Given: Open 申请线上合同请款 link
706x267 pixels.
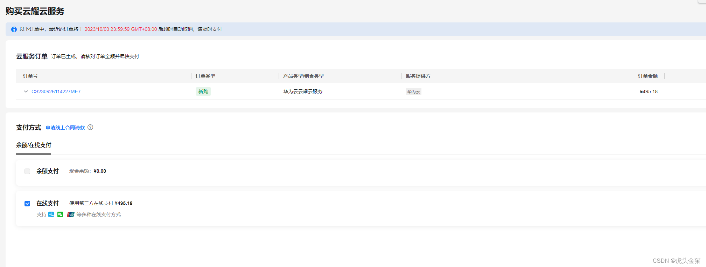Looking at the screenshot, I should tap(65, 128).
